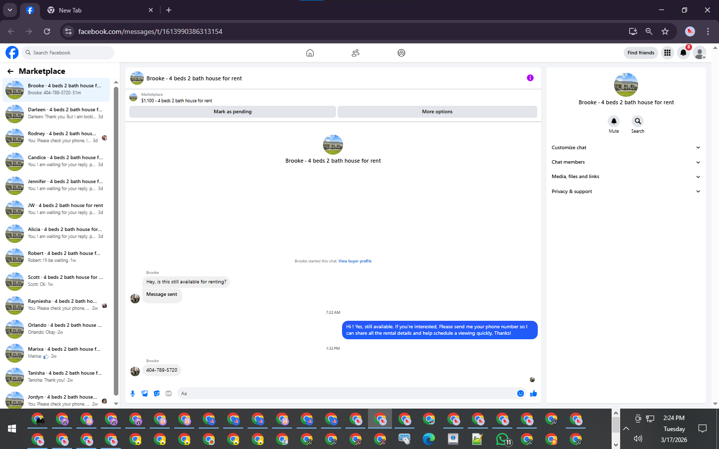Open Darleen's conversation in the list
Screen dimensions: 719x449
pos(56,113)
